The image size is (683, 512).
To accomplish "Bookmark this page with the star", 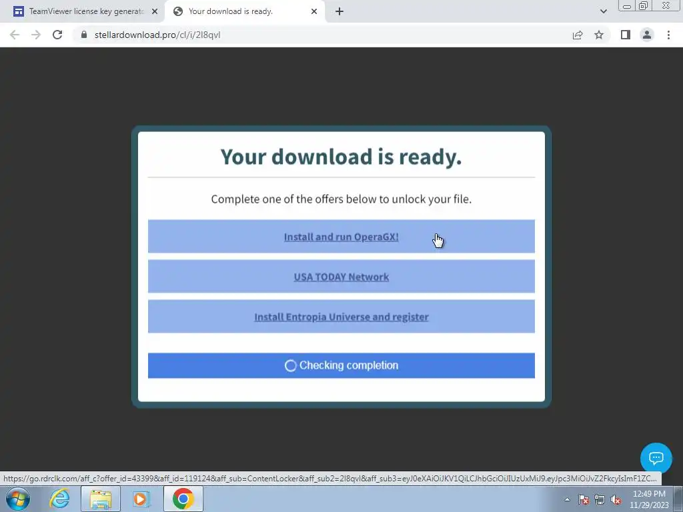I will click(599, 35).
